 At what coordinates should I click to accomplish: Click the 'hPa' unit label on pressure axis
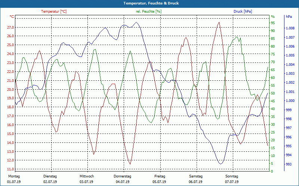(289, 17)
